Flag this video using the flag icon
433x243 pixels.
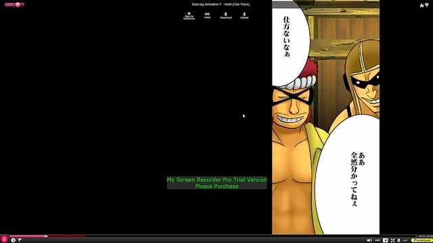[x=20, y=240]
